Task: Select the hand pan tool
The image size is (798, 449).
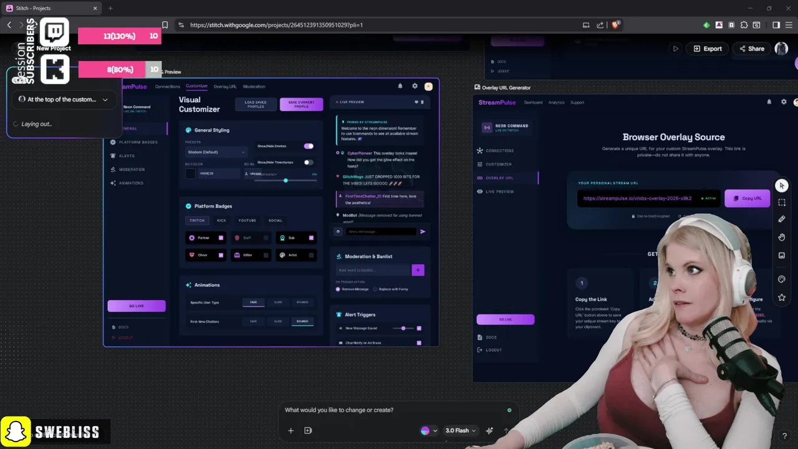Action: (x=782, y=237)
